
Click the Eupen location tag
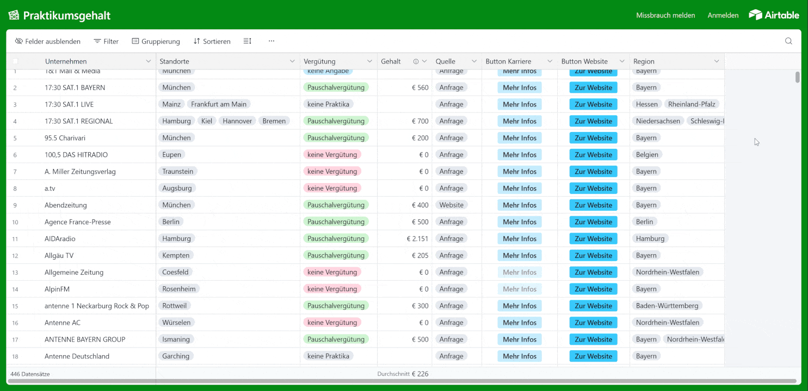(x=172, y=155)
